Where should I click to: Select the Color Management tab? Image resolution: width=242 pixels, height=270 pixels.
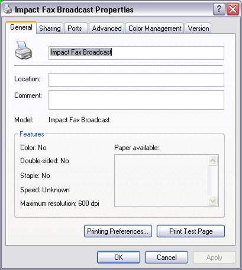(x=154, y=28)
